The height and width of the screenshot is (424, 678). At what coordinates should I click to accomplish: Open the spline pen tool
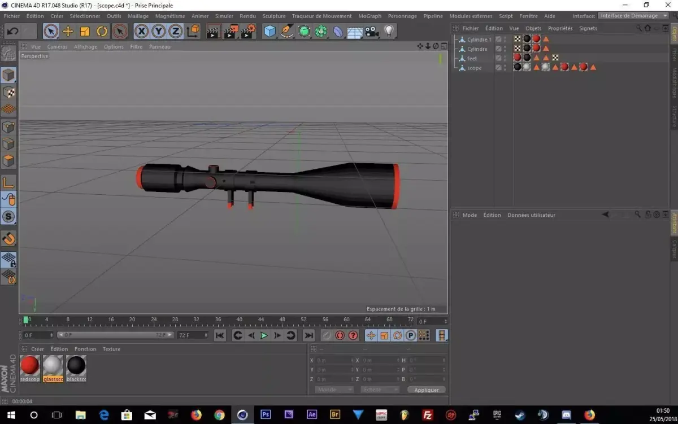point(287,32)
